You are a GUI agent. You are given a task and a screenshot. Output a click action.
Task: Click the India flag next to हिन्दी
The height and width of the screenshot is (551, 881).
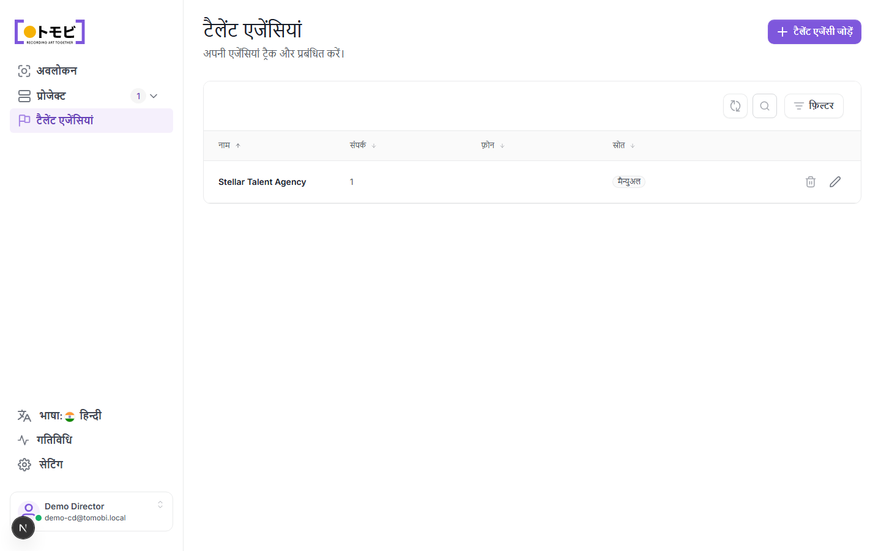(70, 417)
